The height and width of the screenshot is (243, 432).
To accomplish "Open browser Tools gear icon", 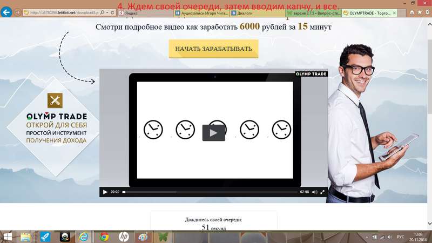I will [x=428, y=12].
